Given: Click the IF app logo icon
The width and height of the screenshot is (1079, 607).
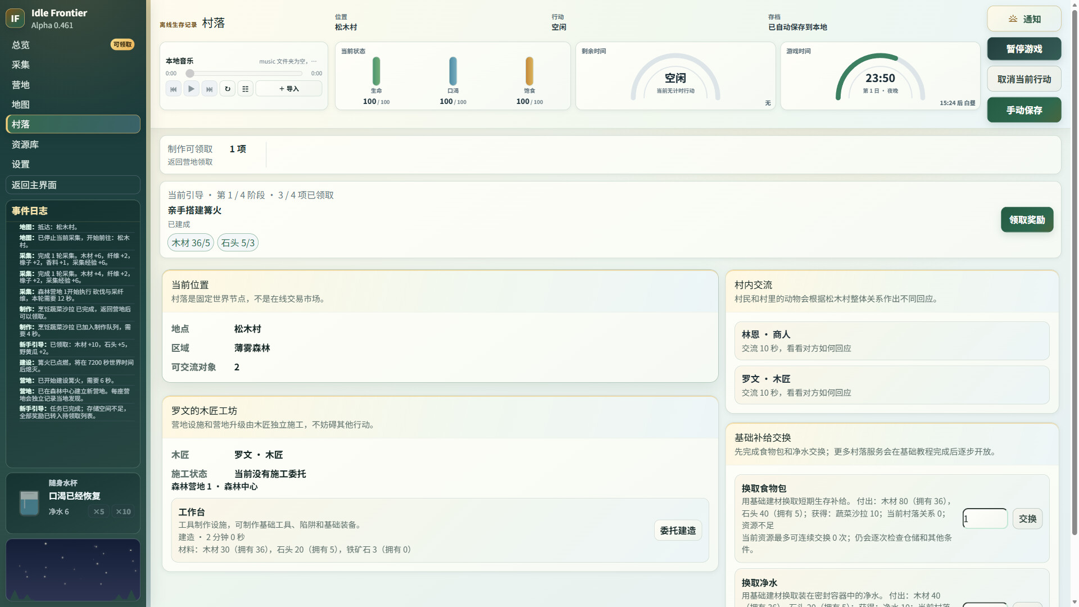Looking at the screenshot, I should (15, 19).
